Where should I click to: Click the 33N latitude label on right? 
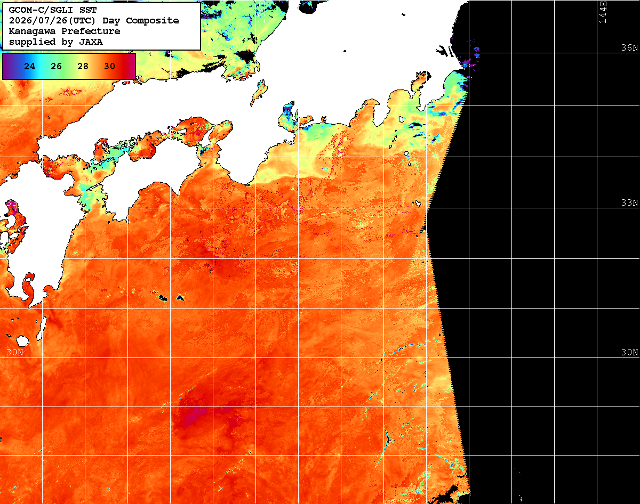point(629,203)
